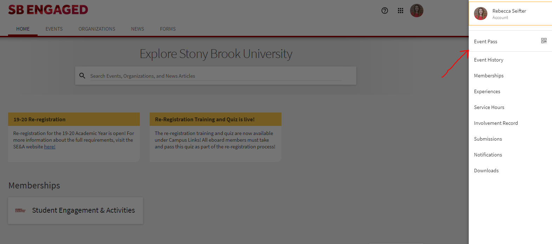
Task: Go to the ORGANIZATIONS tab
Action: point(97,29)
